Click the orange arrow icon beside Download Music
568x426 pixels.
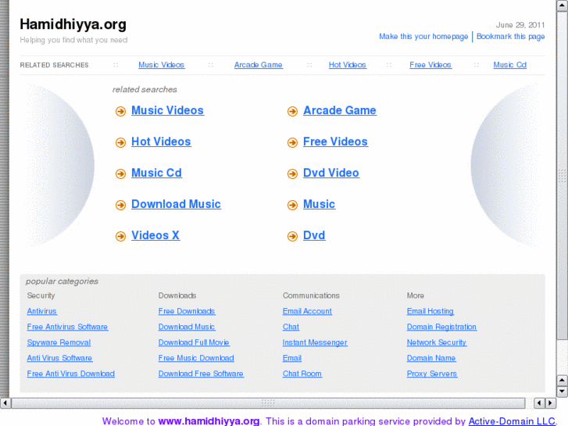tap(120, 205)
